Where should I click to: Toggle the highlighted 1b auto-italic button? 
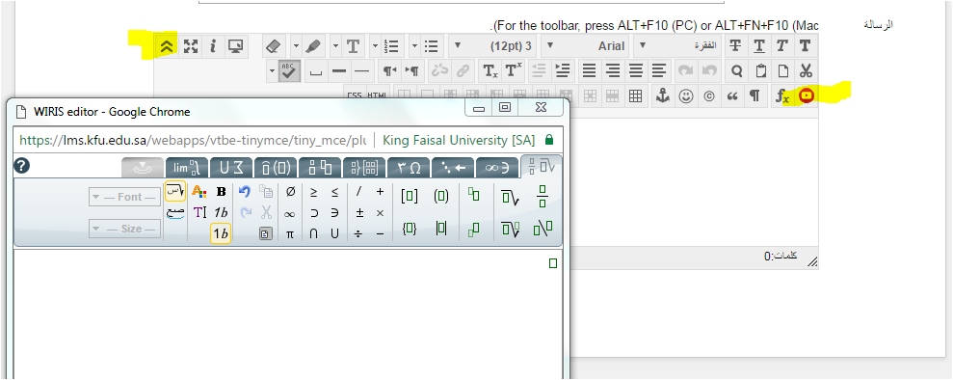tap(221, 233)
